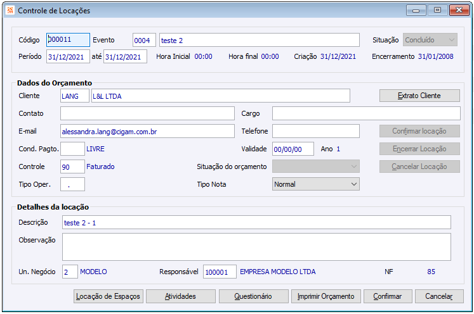
Task: Click the Extrato Cliente button
Action: 419,96
